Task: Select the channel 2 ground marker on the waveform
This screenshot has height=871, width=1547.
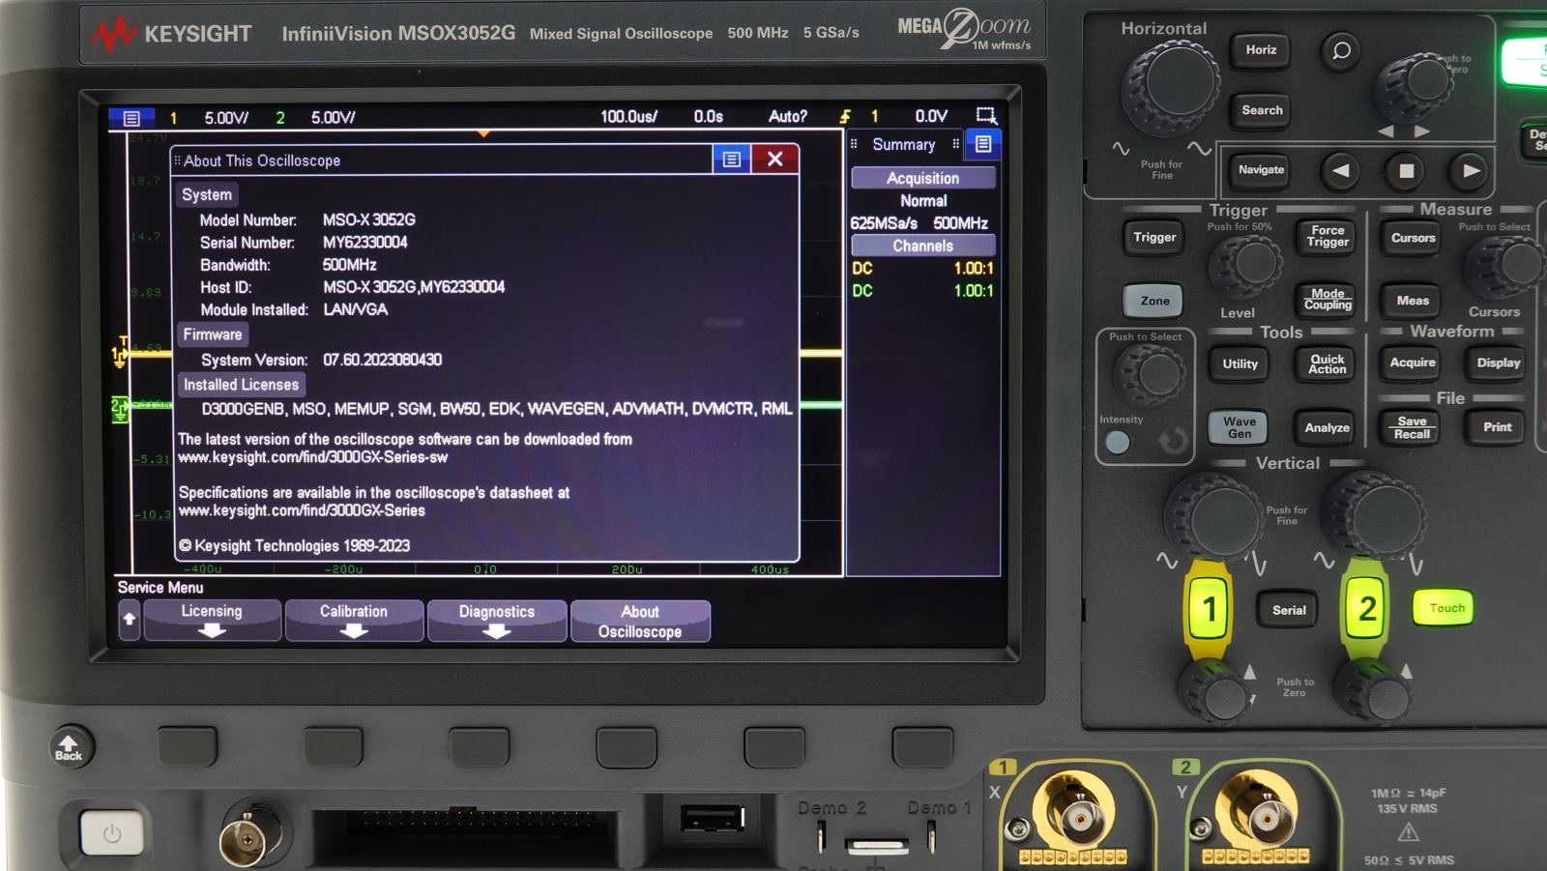Action: point(119,408)
